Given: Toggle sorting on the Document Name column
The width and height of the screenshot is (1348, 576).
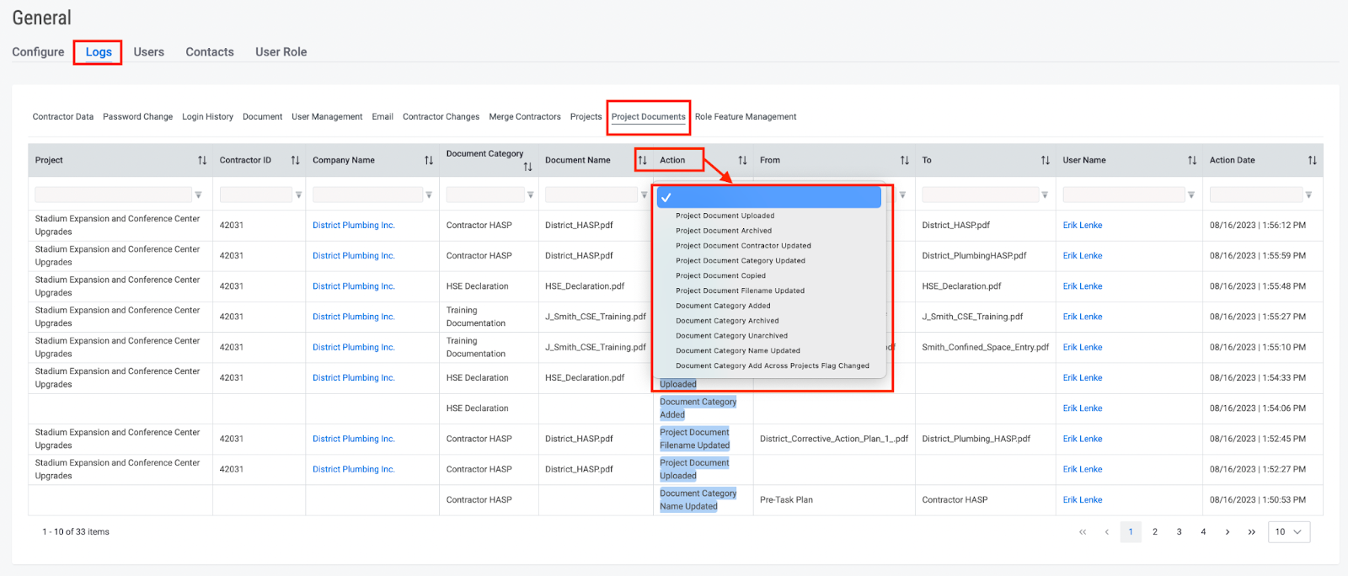Looking at the screenshot, I should pos(642,160).
